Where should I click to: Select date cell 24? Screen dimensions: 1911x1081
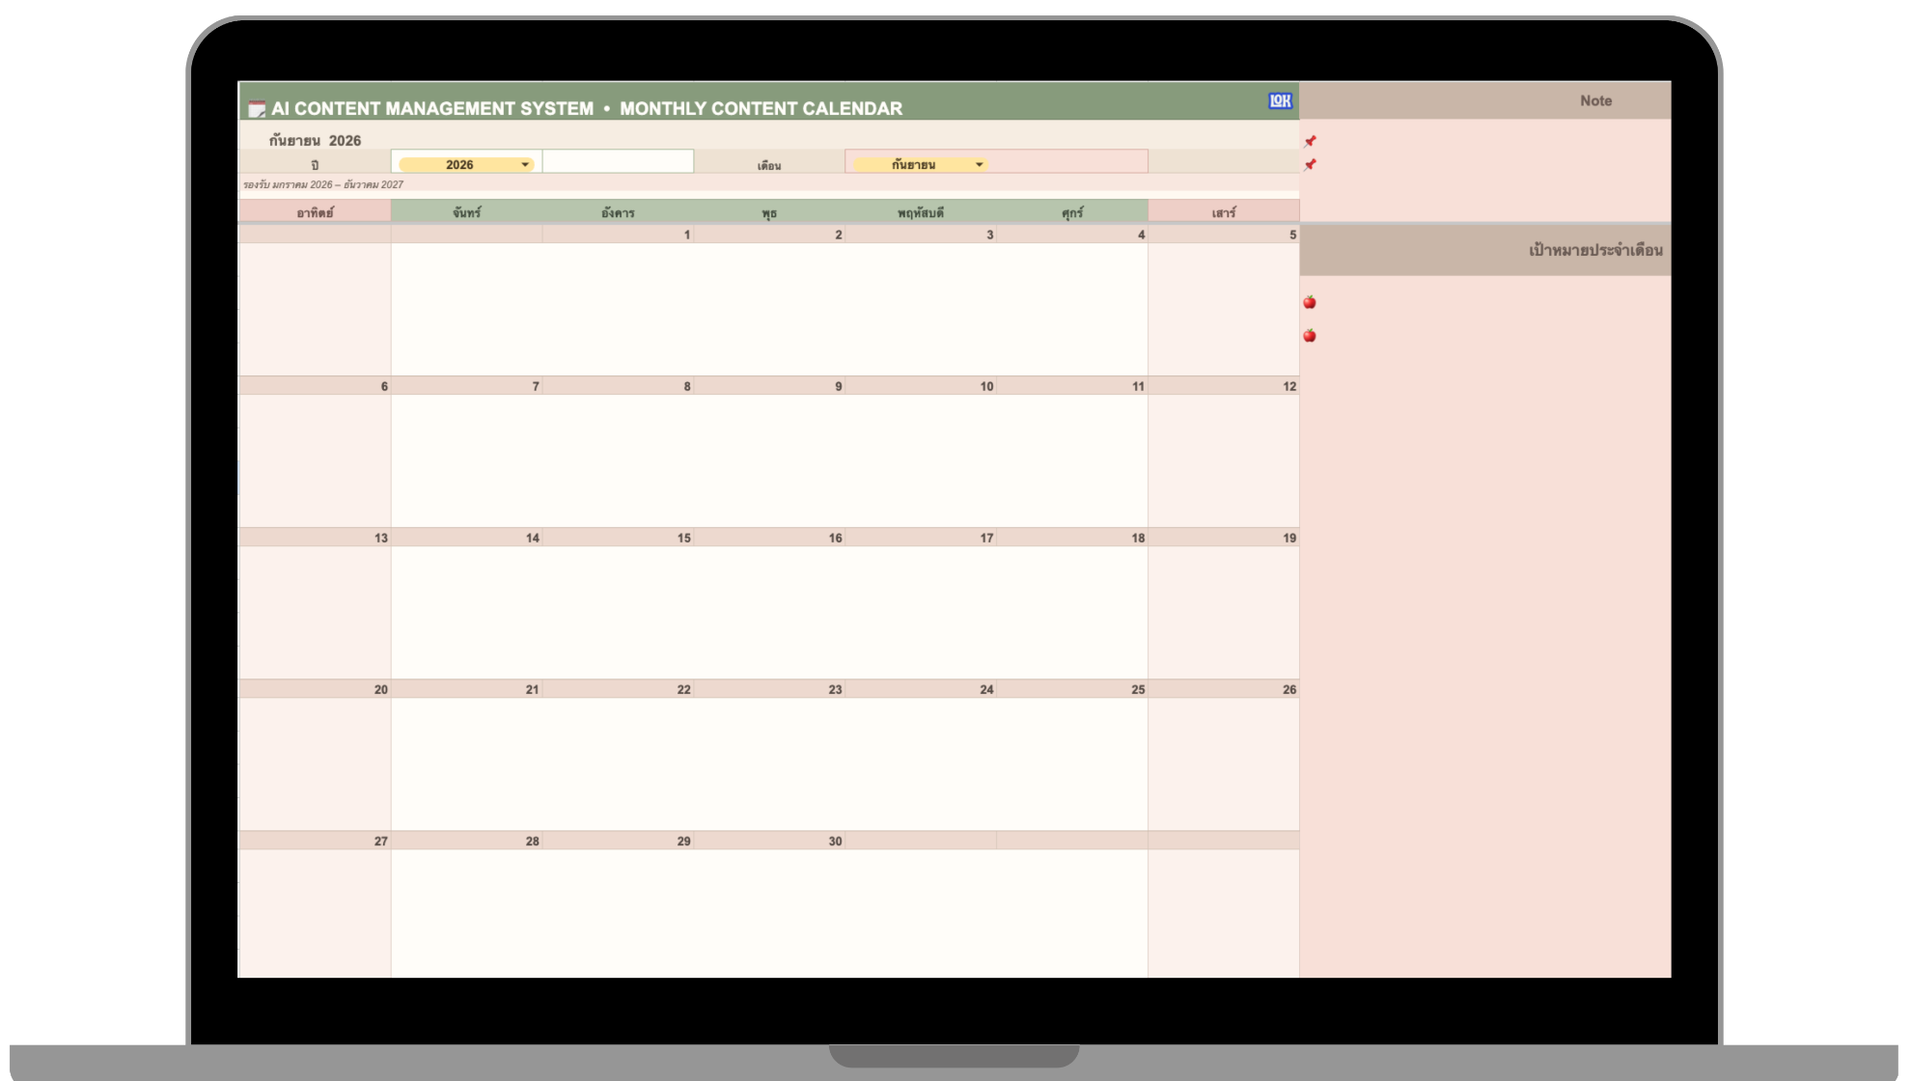click(921, 689)
